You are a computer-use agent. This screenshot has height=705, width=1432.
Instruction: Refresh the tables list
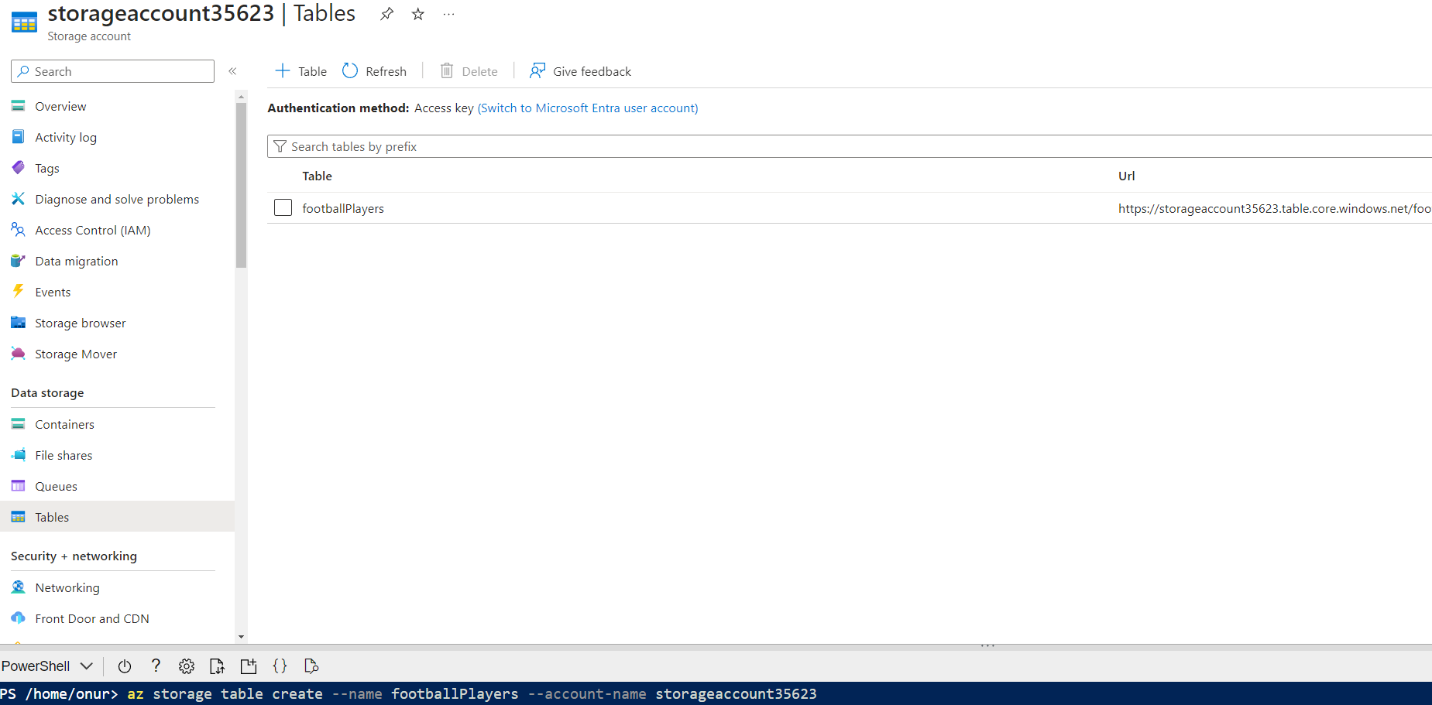[375, 71]
